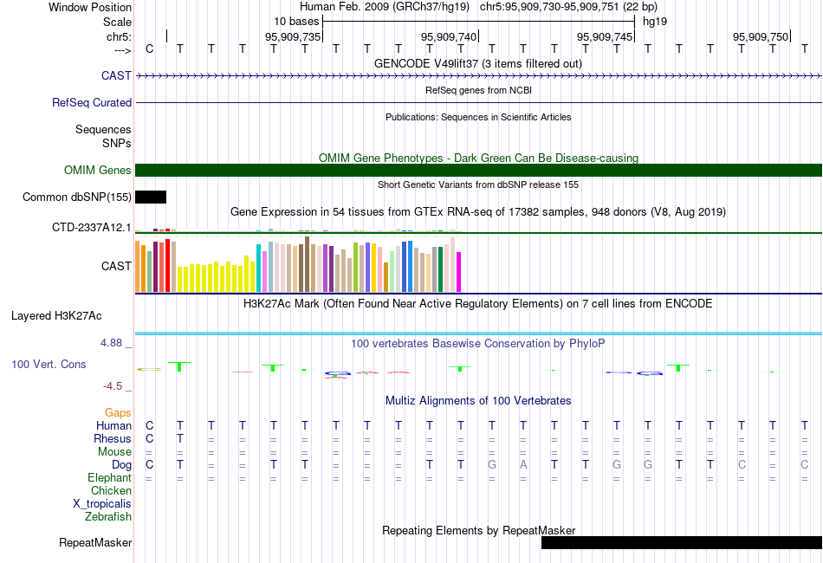Click the -4.5 PhyloP lower value

tap(113, 386)
